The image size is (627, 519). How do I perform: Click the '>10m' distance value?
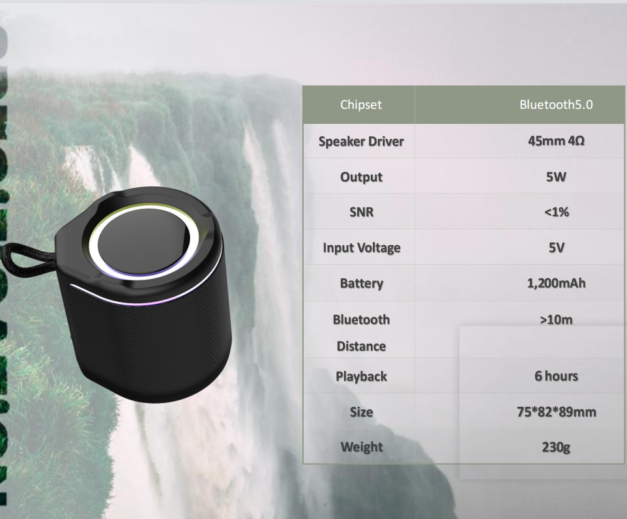(x=556, y=319)
